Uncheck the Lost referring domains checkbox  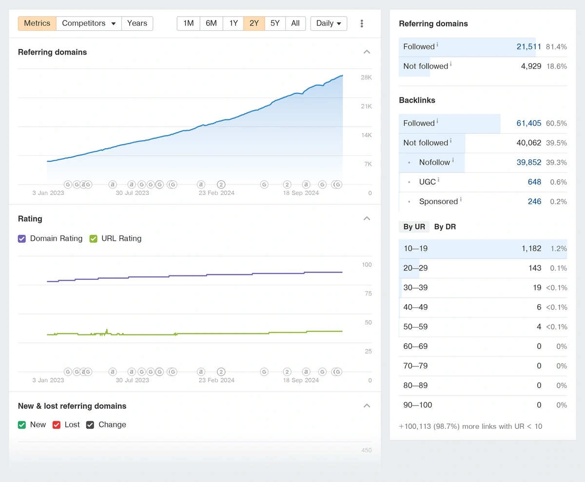(57, 425)
